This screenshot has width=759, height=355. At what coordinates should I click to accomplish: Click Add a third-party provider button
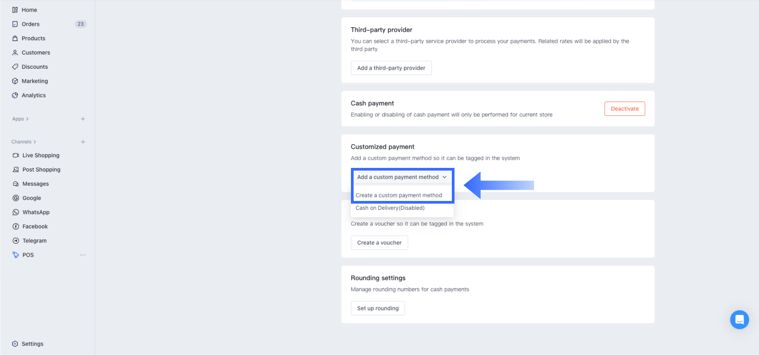click(391, 68)
